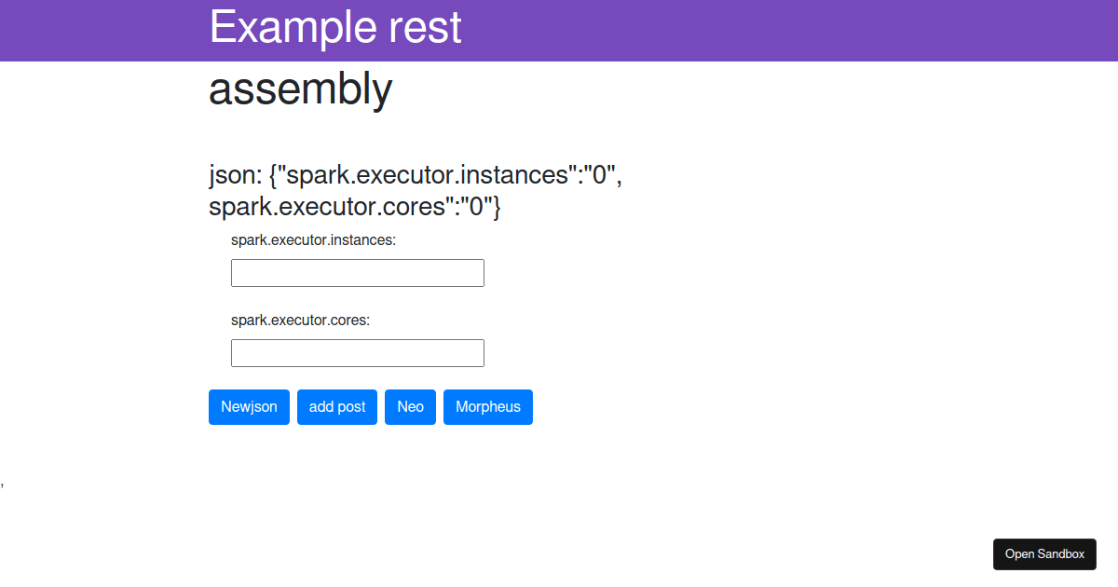This screenshot has height=587, width=1118.
Task: Click the assembly heading
Action: coord(300,89)
